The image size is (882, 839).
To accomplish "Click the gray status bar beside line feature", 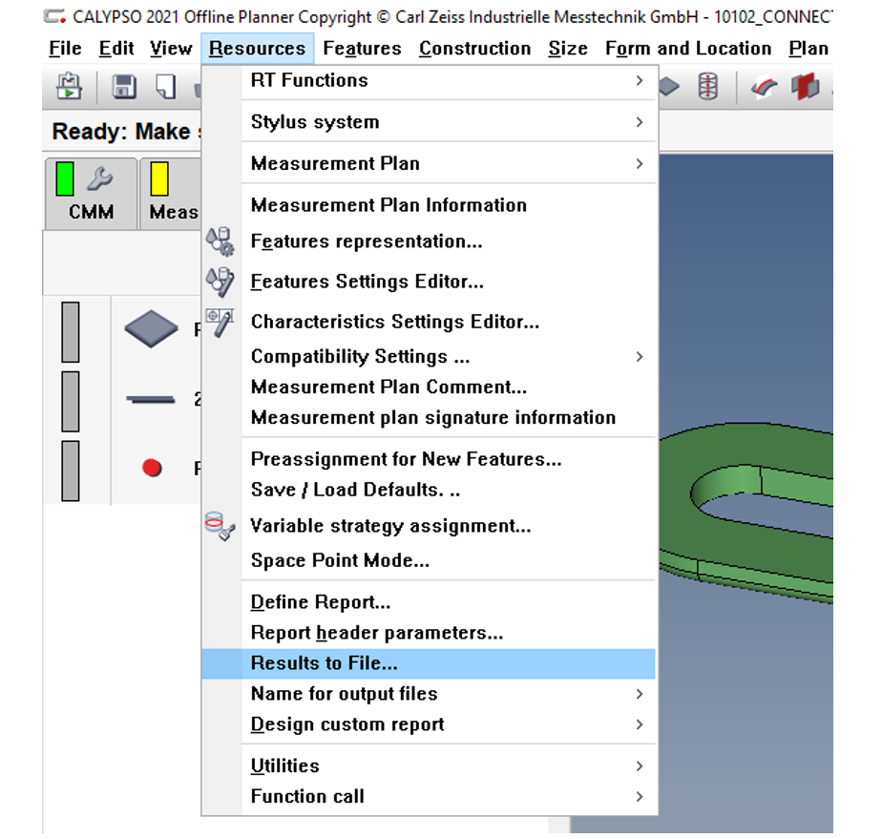I will pyautogui.click(x=71, y=402).
